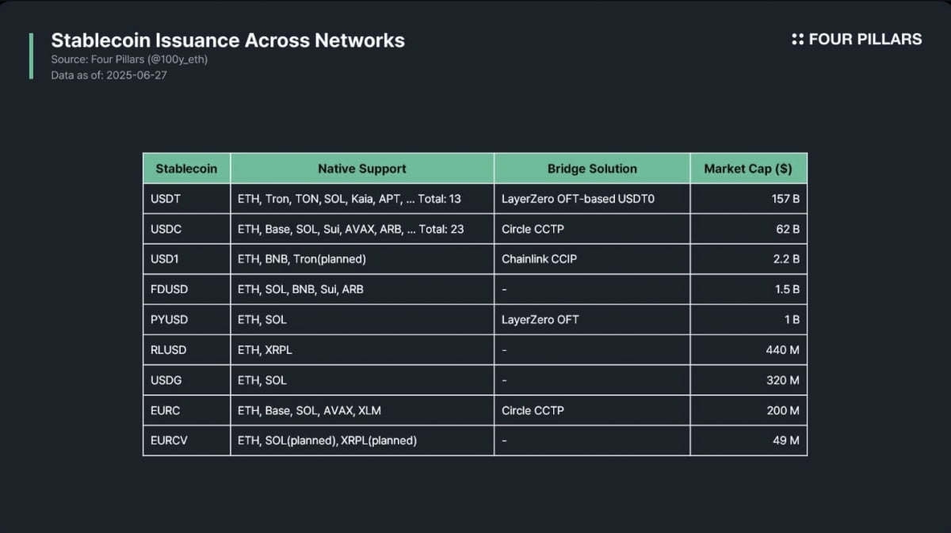This screenshot has width=951, height=533.
Task: Select the RLUSD row label
Action: click(168, 350)
